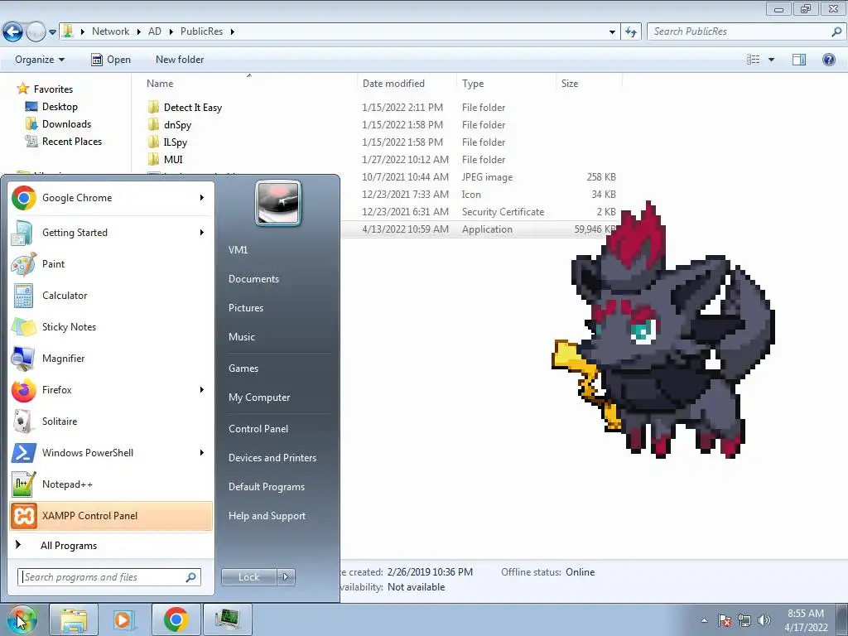Viewport: 848px width, 636px height.
Task: Select the MUI folder
Action: click(173, 160)
